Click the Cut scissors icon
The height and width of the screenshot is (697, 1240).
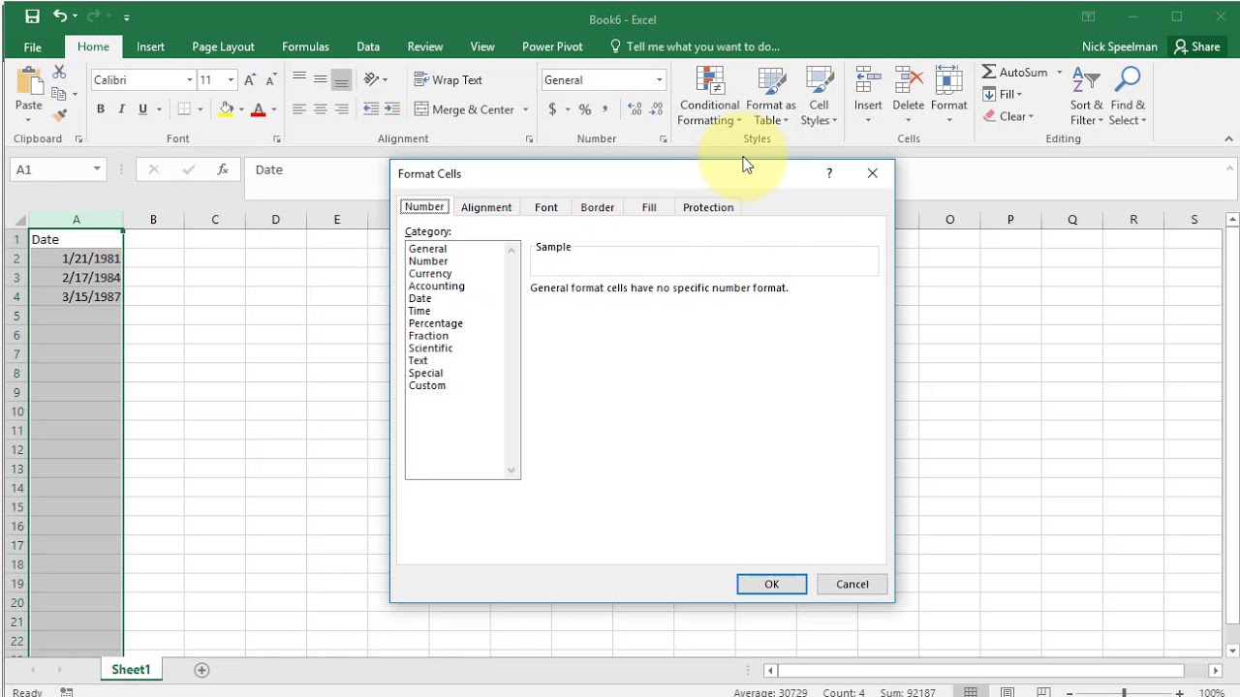[59, 73]
